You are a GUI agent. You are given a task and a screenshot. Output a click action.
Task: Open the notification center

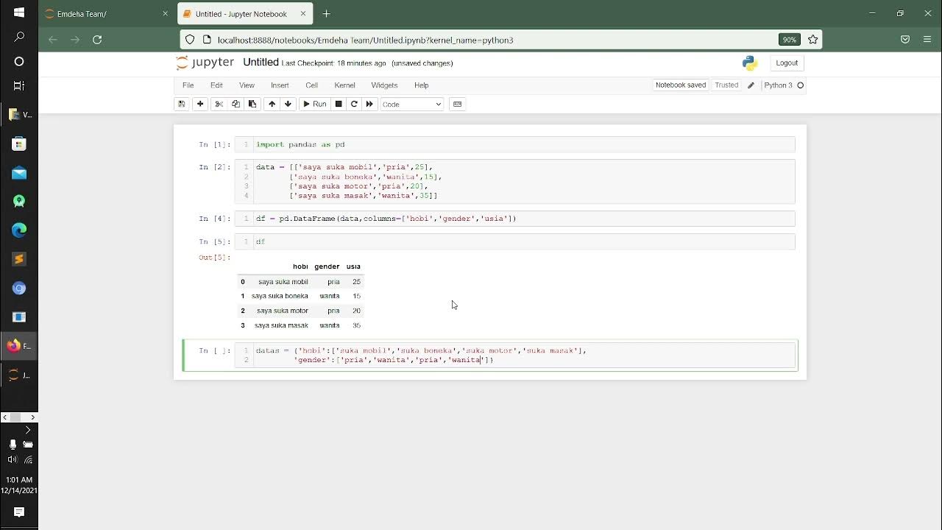coord(19,512)
